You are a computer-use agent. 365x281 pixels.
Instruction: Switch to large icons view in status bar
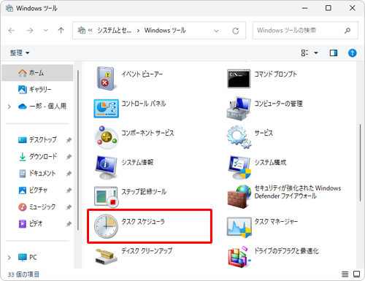point(356,274)
